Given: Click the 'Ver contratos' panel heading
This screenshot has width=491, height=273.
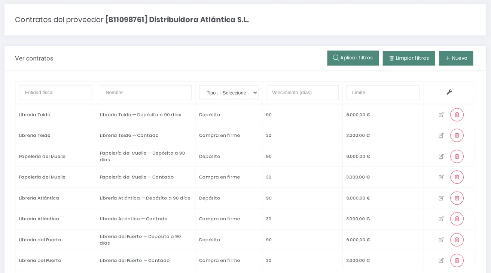Looking at the screenshot, I should pyautogui.click(x=34, y=59).
